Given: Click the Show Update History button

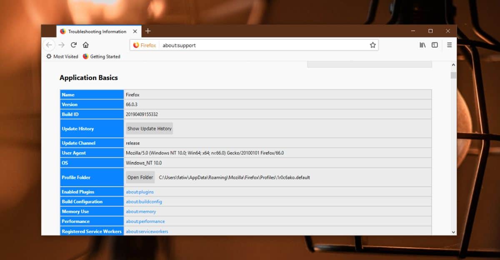Looking at the screenshot, I should pyautogui.click(x=149, y=129).
